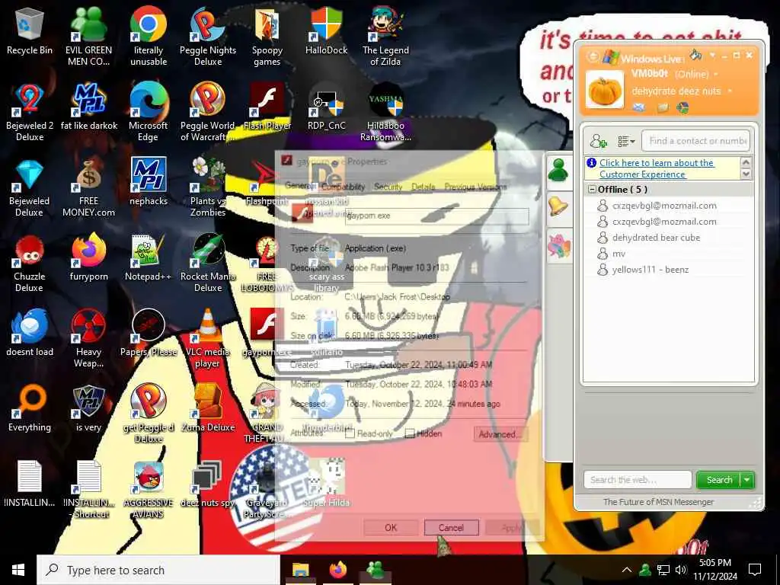This screenshot has width=780, height=585.
Task: Select the Everything search desktop icon
Action: click(x=30, y=409)
